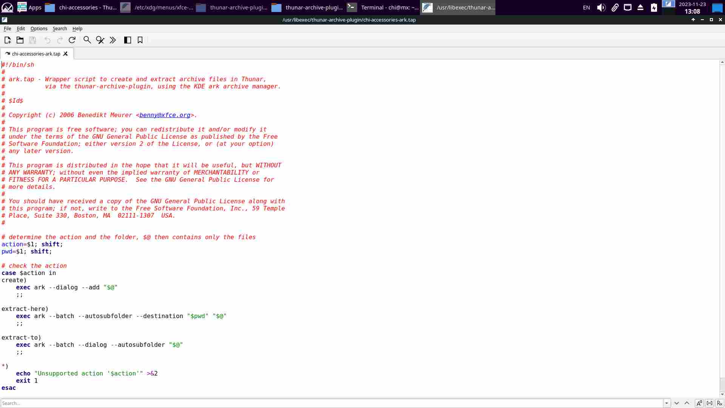Jump to previous search match arrow
The image size is (725, 408).
pos(687,403)
